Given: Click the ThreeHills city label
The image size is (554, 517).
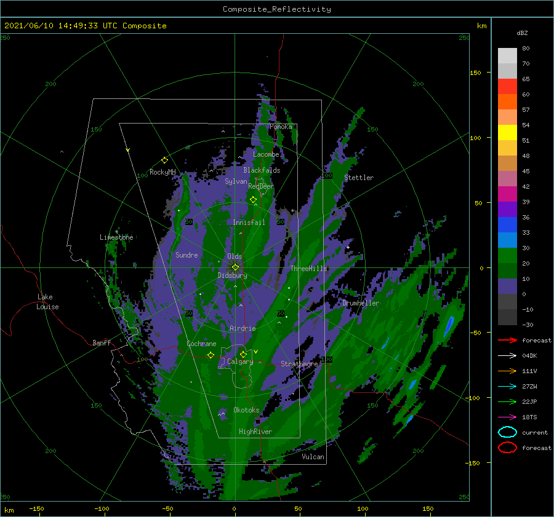Looking at the screenshot, I should (309, 269).
